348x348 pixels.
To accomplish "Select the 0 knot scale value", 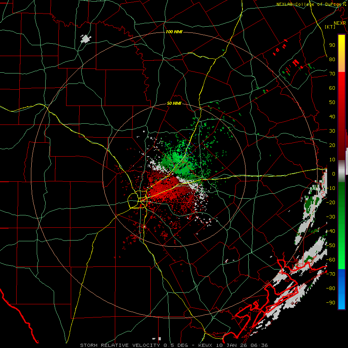I will (334, 174).
